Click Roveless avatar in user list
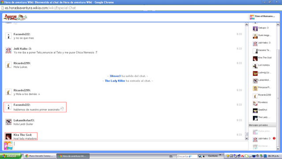The image size is (282, 159). click(x=255, y=103)
